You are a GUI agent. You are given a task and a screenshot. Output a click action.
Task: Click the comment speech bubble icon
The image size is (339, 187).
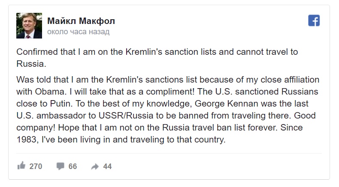click(x=60, y=166)
